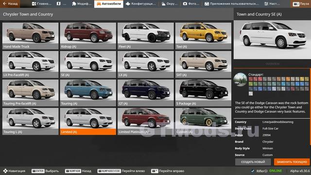The image size is (311, 175).
Task: Pick the lone white swatch below the grid
Action: 251,93
